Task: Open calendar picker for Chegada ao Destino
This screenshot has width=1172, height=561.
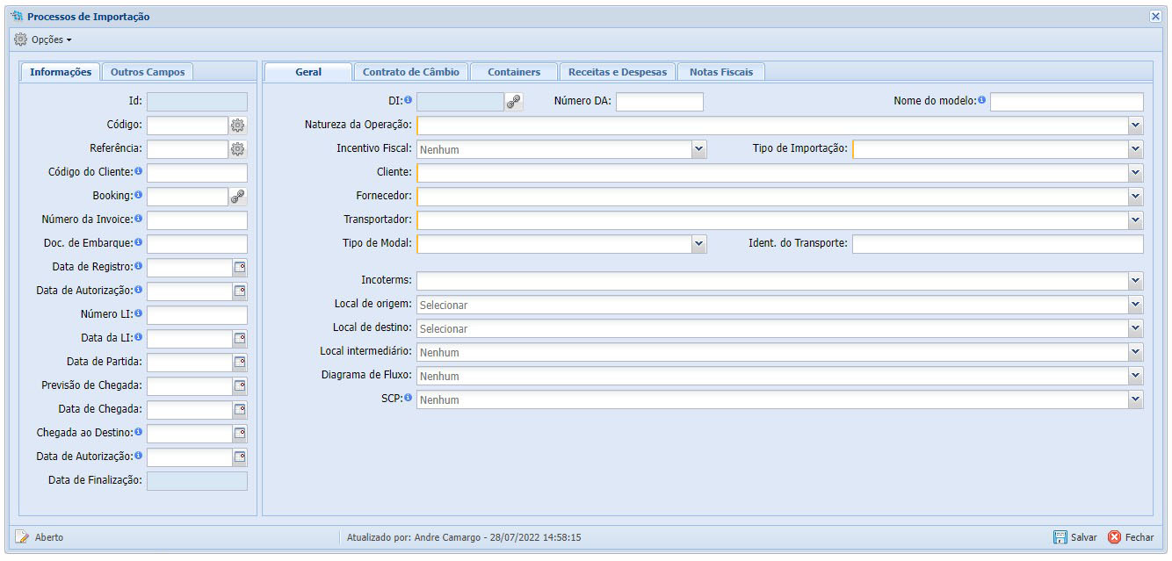Action: coord(240,434)
